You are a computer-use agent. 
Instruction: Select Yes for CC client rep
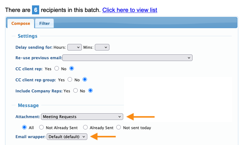57,68
